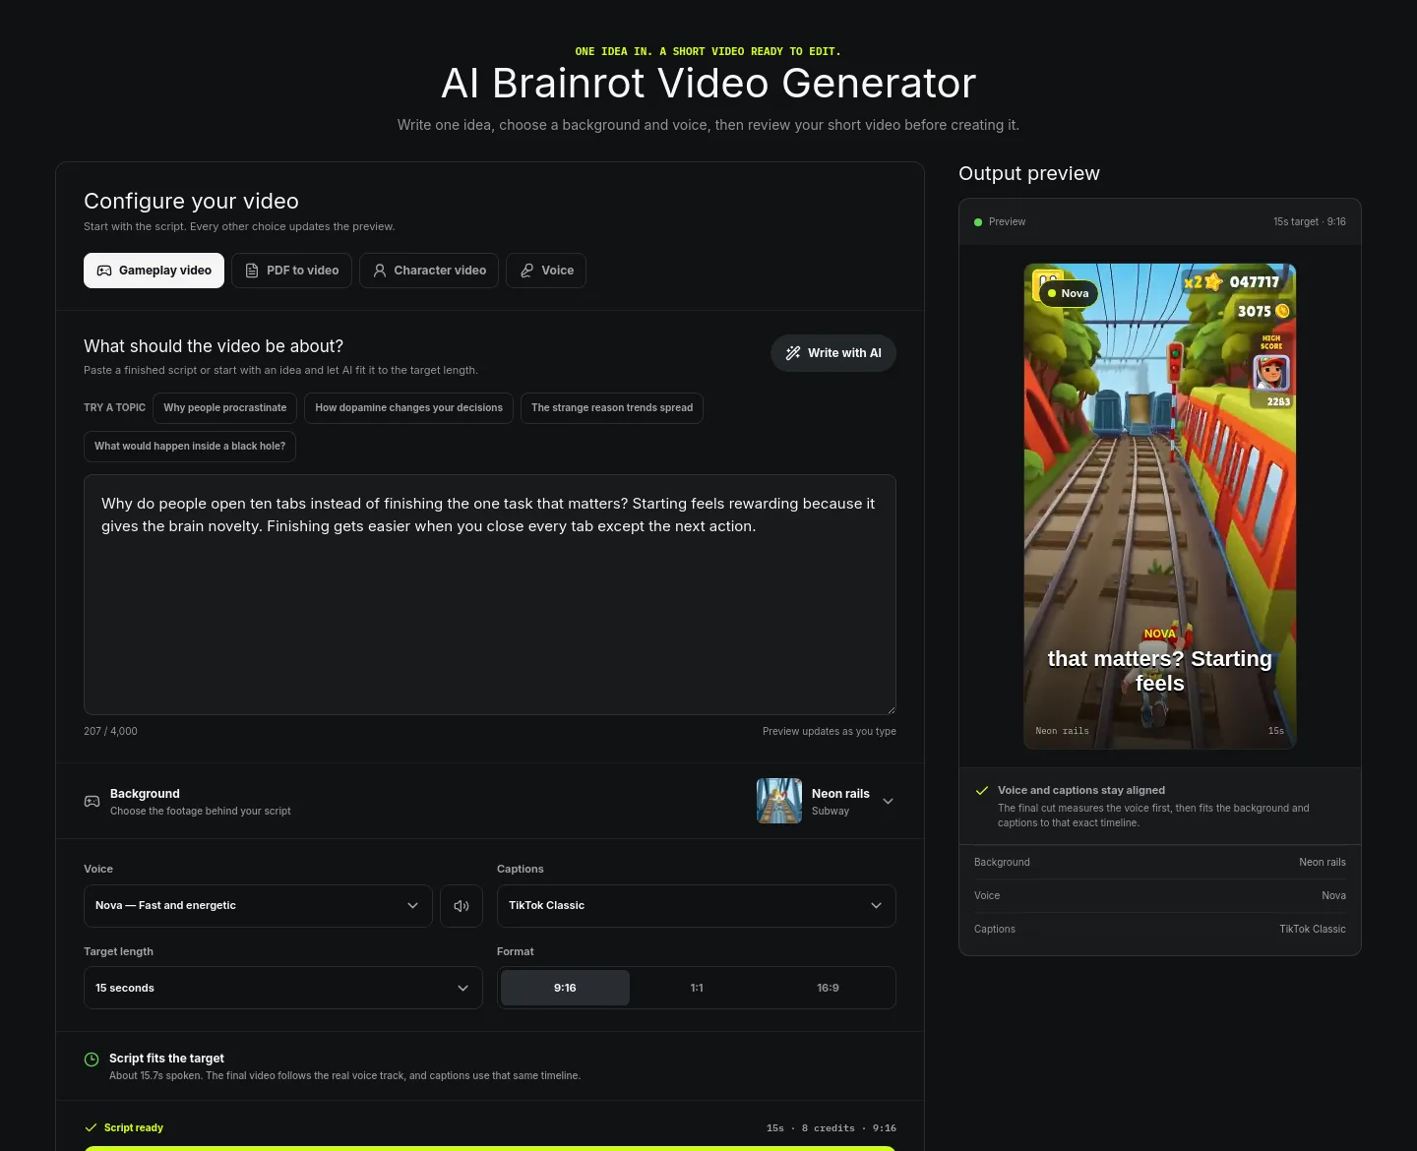1417x1151 pixels.
Task: Click the caption text that matters? Starting feels
Action: (1160, 671)
